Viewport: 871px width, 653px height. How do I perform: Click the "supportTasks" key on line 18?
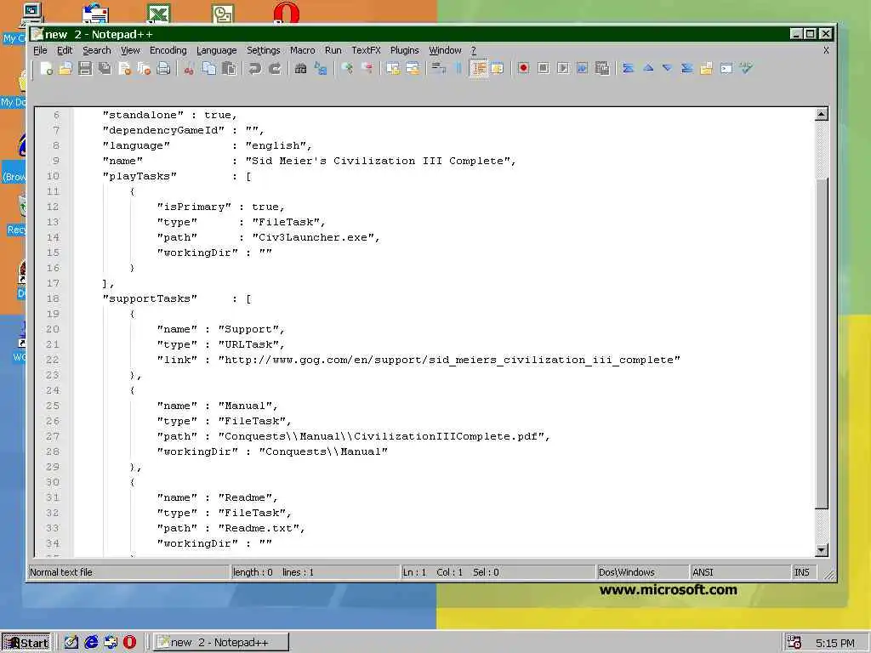(x=150, y=298)
